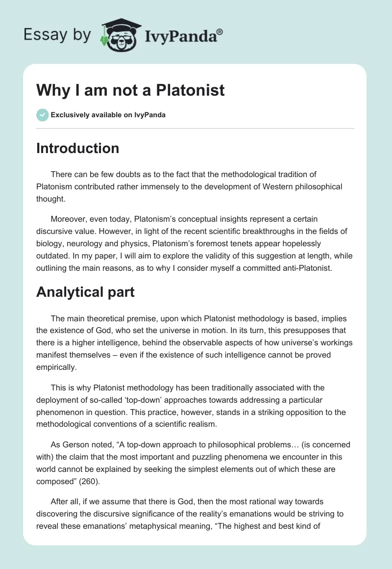Screen dimensions: 392x569
Task: Click the green verified checkmark badge
Action: pos(42,115)
